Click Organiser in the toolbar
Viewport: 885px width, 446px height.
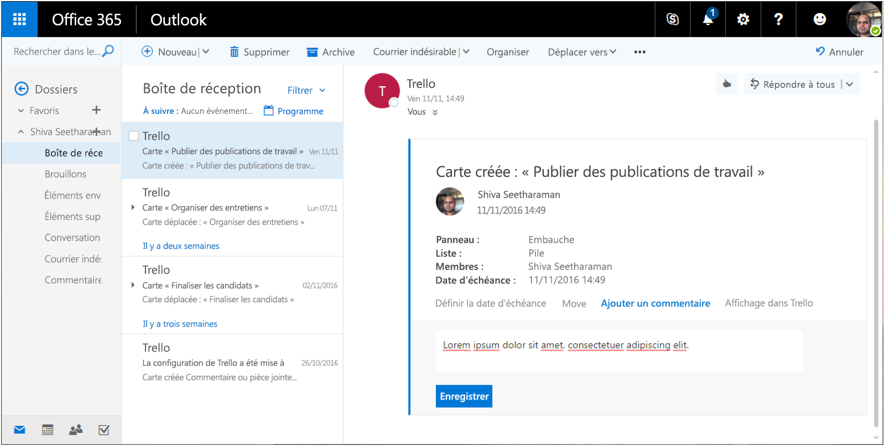(x=508, y=52)
